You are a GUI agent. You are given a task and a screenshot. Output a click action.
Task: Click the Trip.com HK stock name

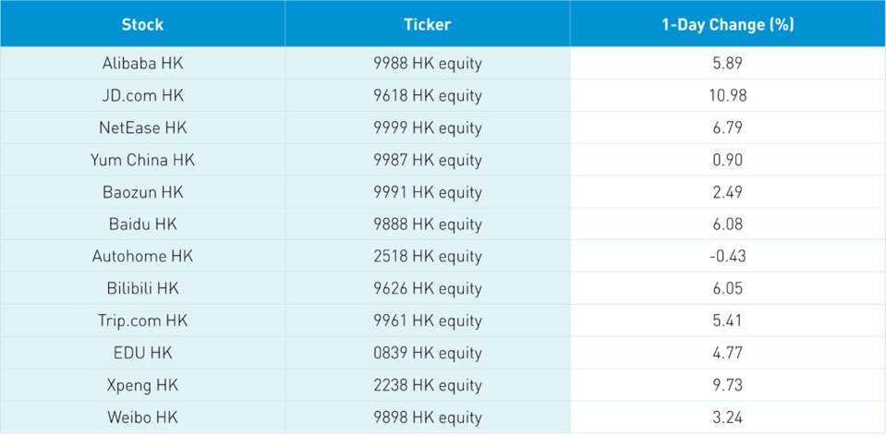142,321
